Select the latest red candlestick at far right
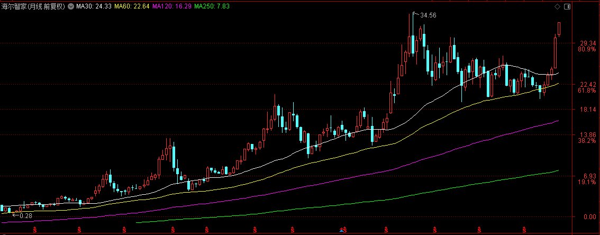600x235 pixels. pyautogui.click(x=559, y=29)
